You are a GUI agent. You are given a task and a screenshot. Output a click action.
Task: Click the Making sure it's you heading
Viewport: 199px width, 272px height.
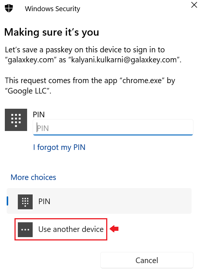point(52,32)
